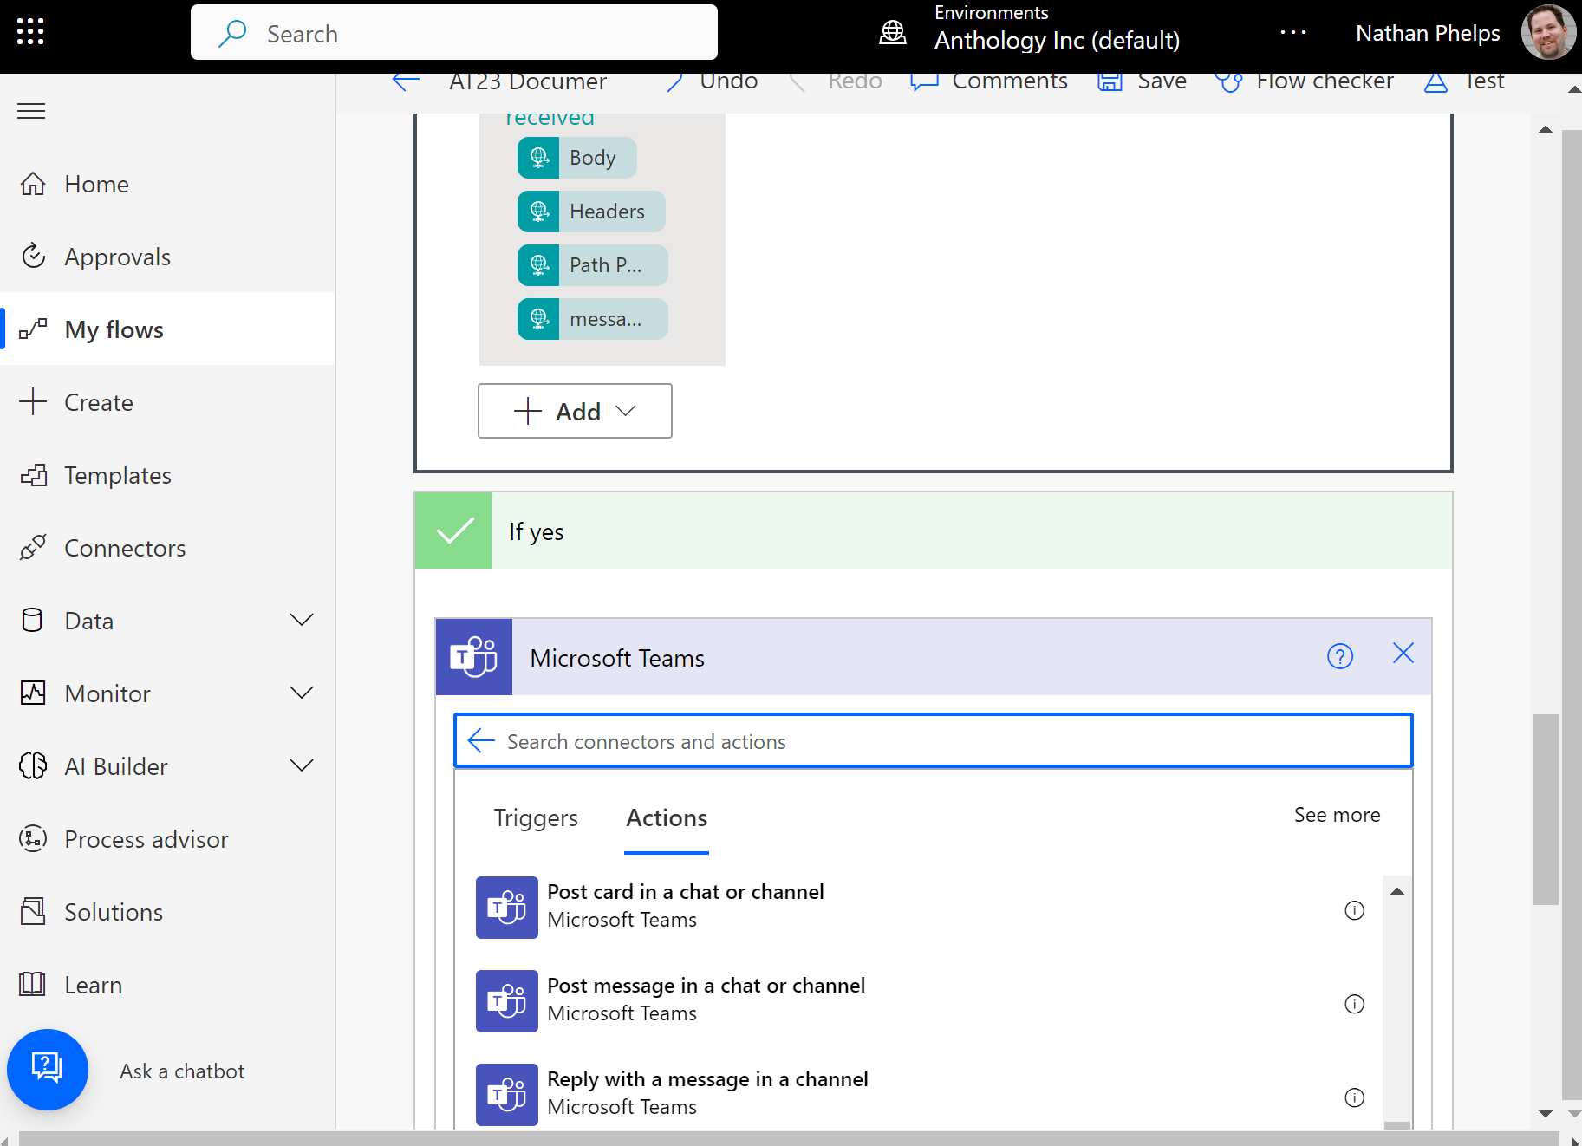Expand the Monitor section chevron
The width and height of the screenshot is (1582, 1146).
coord(302,693)
